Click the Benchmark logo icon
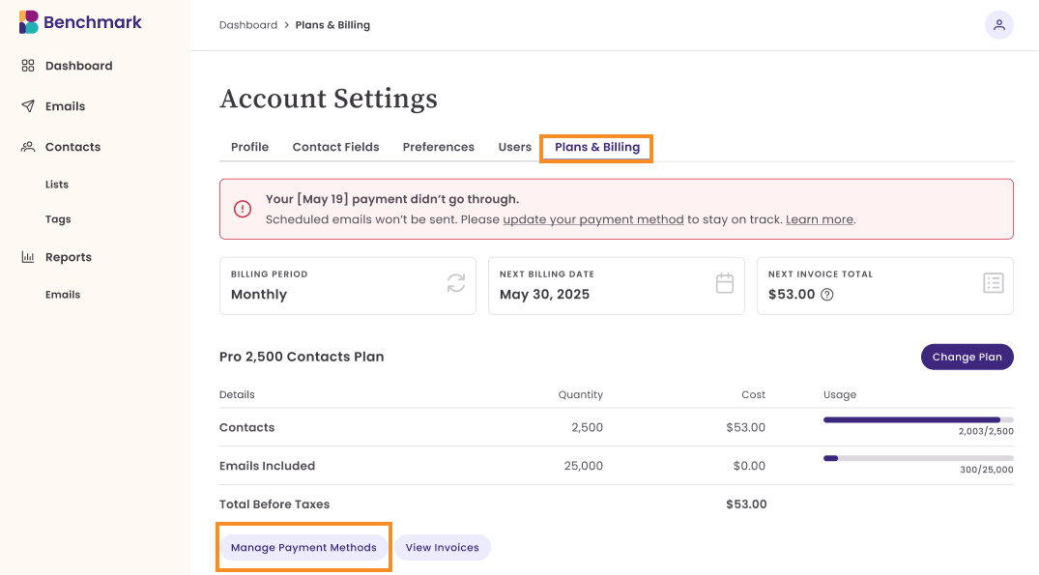The image size is (1039, 575). pyautogui.click(x=29, y=22)
